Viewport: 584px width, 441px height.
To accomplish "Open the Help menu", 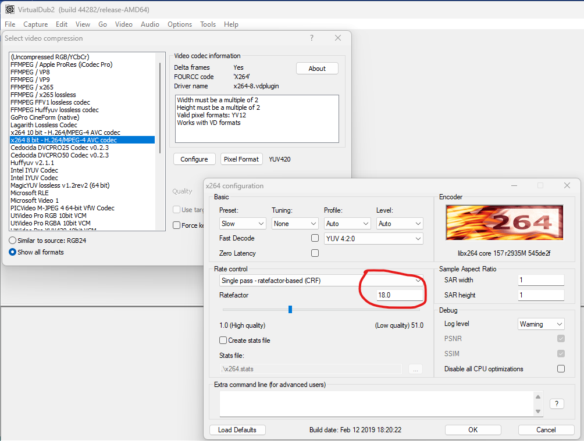I will point(231,24).
